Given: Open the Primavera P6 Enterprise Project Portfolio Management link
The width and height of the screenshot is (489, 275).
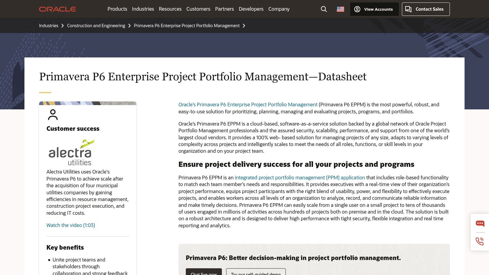Looking at the screenshot, I should coord(248,105).
